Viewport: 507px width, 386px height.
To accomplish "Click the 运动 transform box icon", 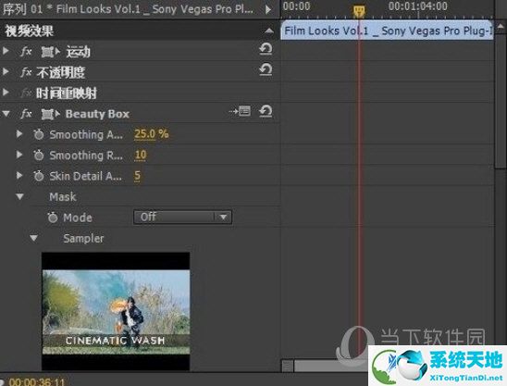I will (x=51, y=52).
